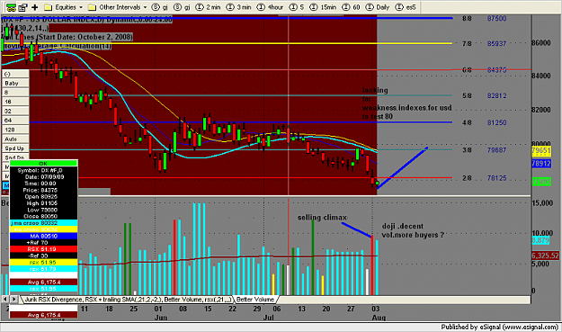Click the Spd Dn button
The height and width of the screenshot is (332, 562).
[15, 157]
